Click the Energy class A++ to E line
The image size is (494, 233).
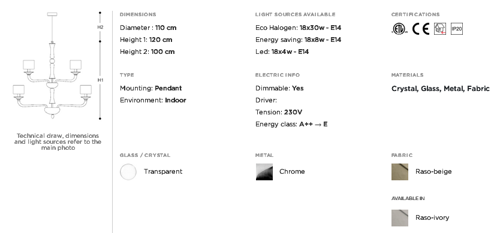[x=291, y=124]
